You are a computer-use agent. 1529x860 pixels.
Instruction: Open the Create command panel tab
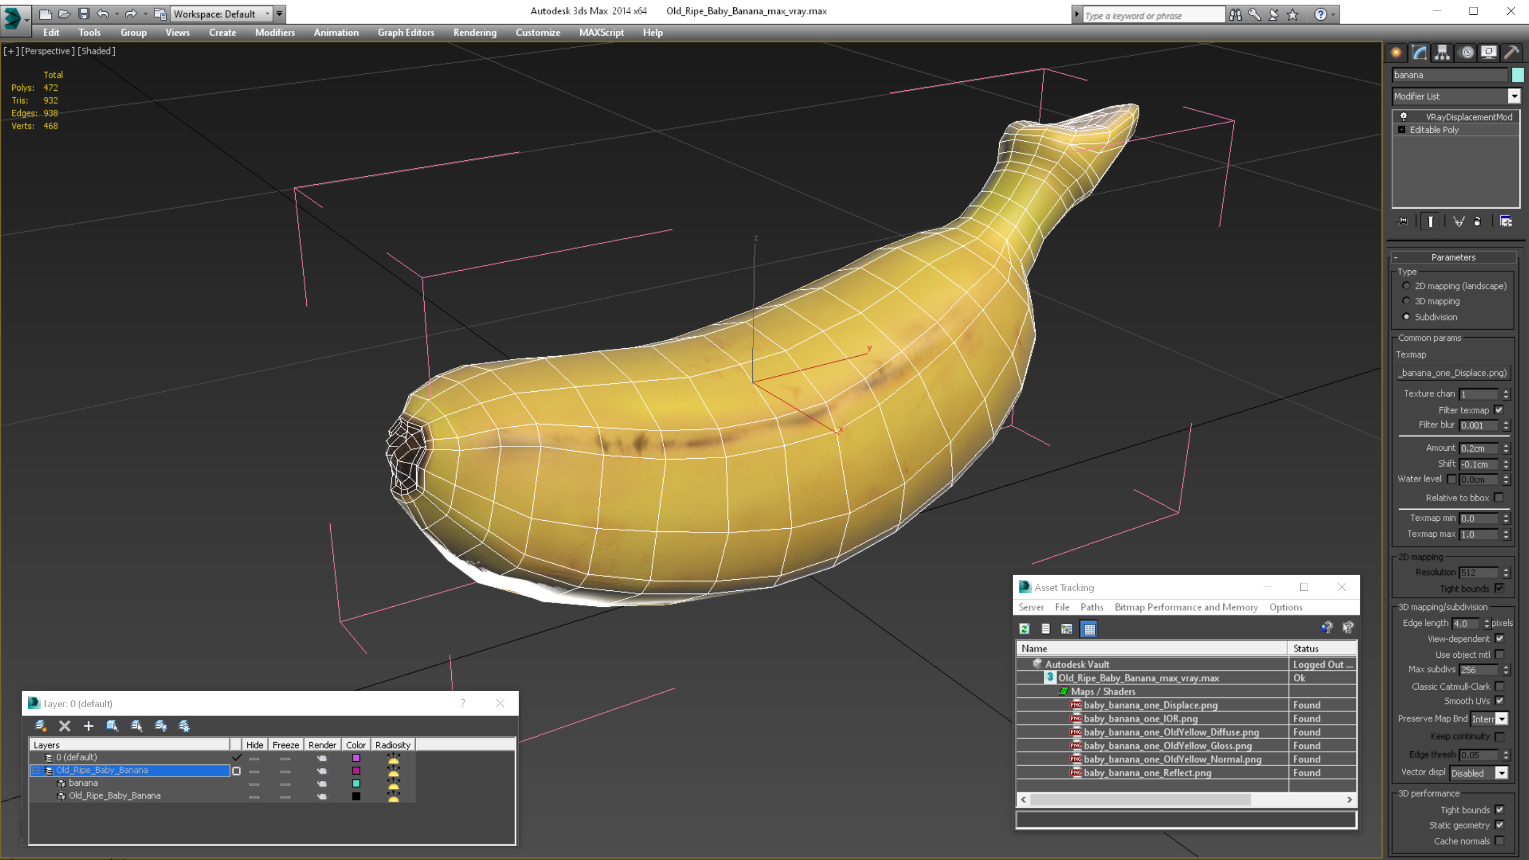1396,53
